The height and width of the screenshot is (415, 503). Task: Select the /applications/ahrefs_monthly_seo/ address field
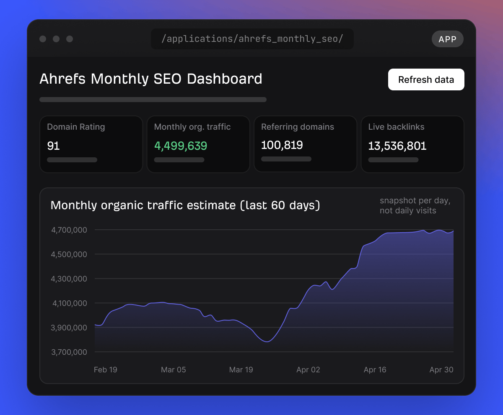tap(252, 39)
